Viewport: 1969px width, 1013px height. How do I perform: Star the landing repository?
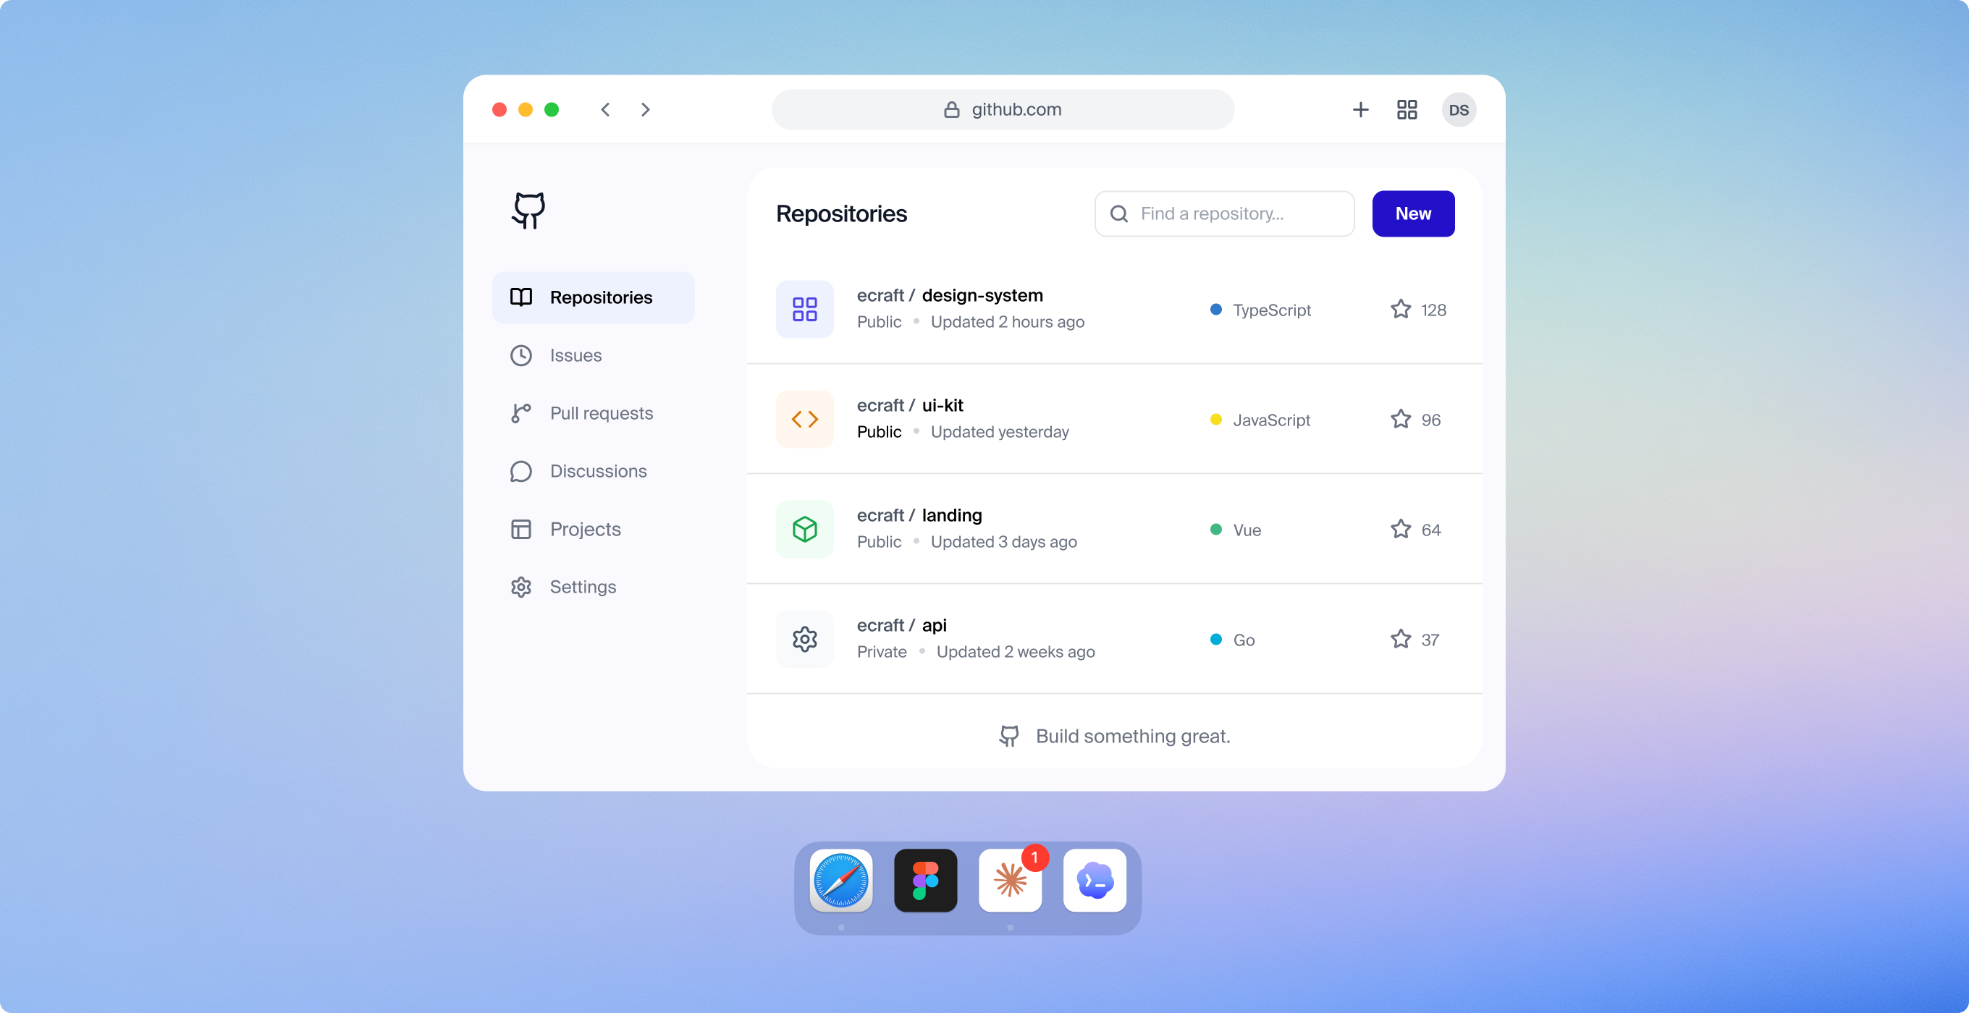point(1401,530)
